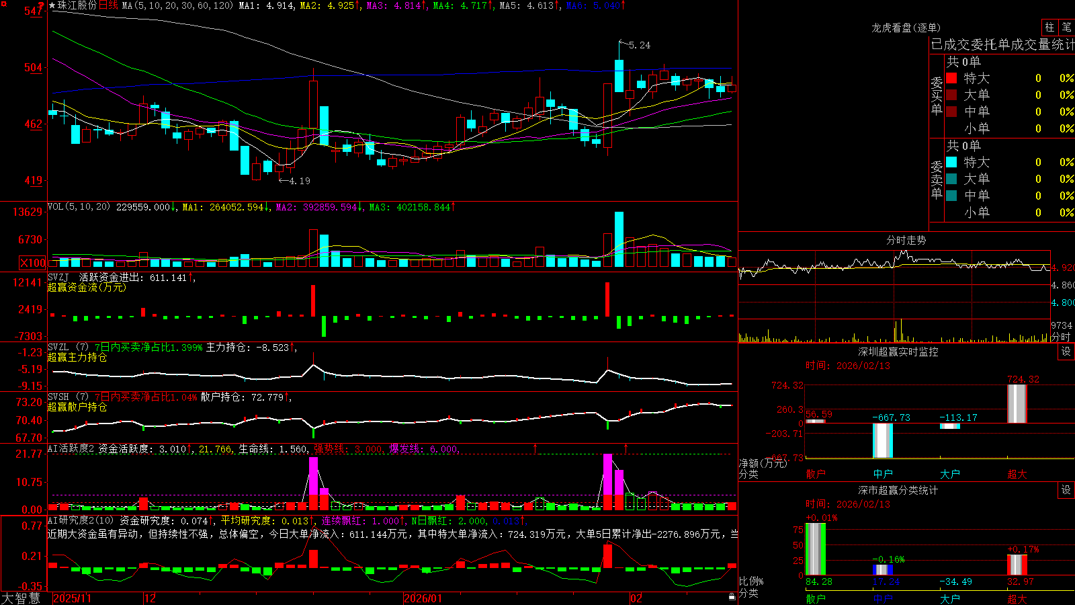
Task: Click the star icon beside 珠江股份
Action: click(52, 5)
